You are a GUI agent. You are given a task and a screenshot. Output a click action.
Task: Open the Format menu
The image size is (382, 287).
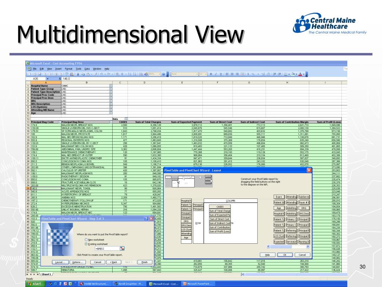point(69,69)
